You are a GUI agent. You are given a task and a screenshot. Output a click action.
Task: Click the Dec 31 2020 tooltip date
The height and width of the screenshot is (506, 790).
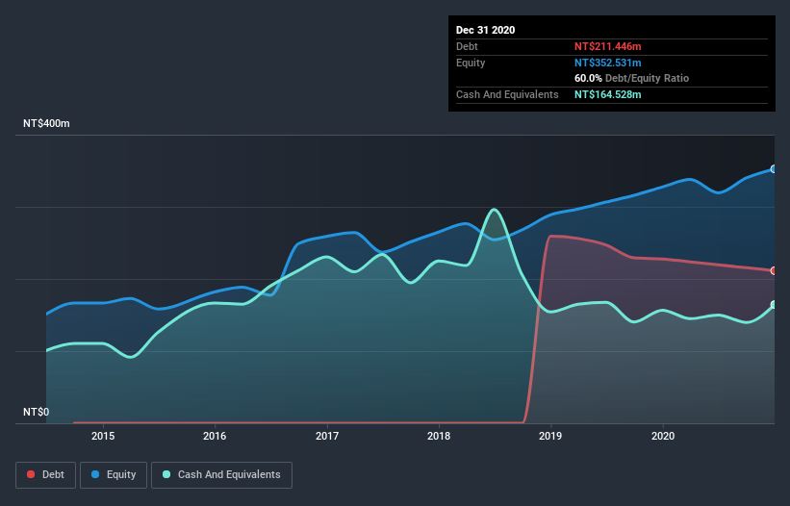click(486, 30)
